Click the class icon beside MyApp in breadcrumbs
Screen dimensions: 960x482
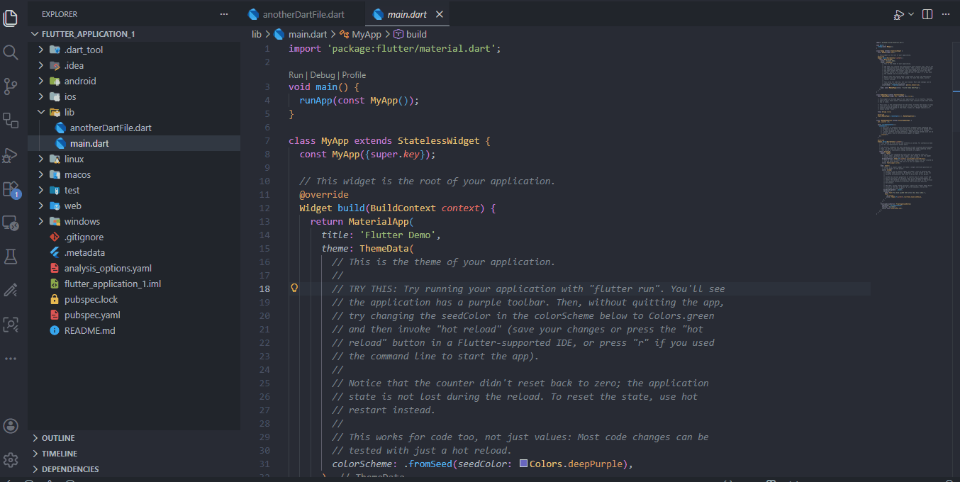click(x=345, y=34)
